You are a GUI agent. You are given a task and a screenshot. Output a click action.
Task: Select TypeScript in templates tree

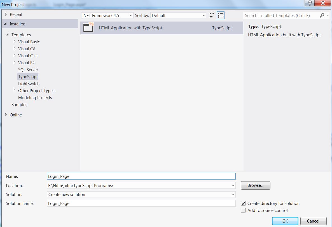pos(28,77)
